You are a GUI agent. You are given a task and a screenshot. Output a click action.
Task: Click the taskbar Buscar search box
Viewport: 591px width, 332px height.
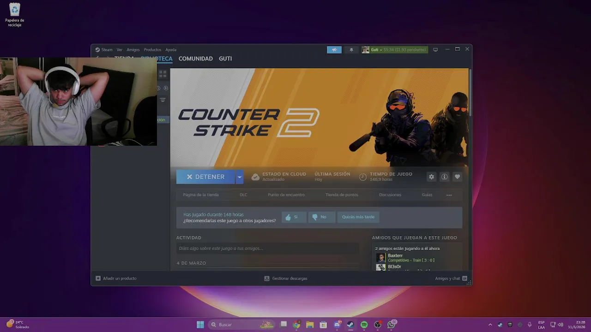click(242, 325)
